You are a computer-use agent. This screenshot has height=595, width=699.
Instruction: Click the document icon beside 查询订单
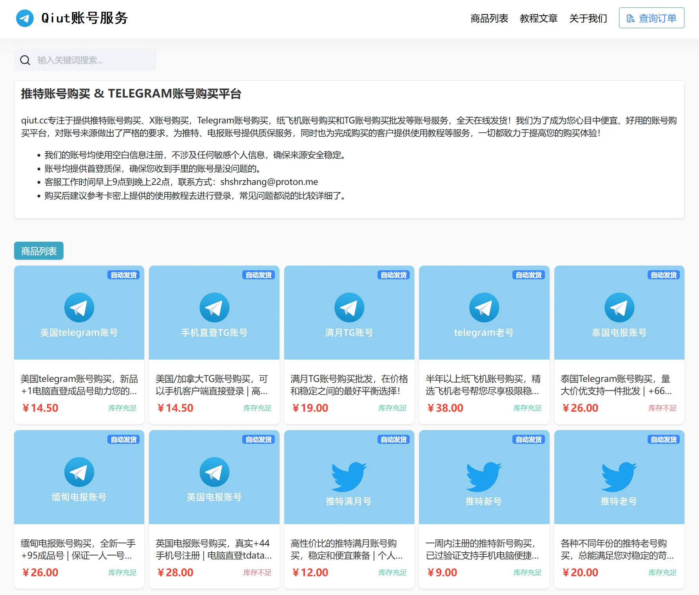[630, 18]
